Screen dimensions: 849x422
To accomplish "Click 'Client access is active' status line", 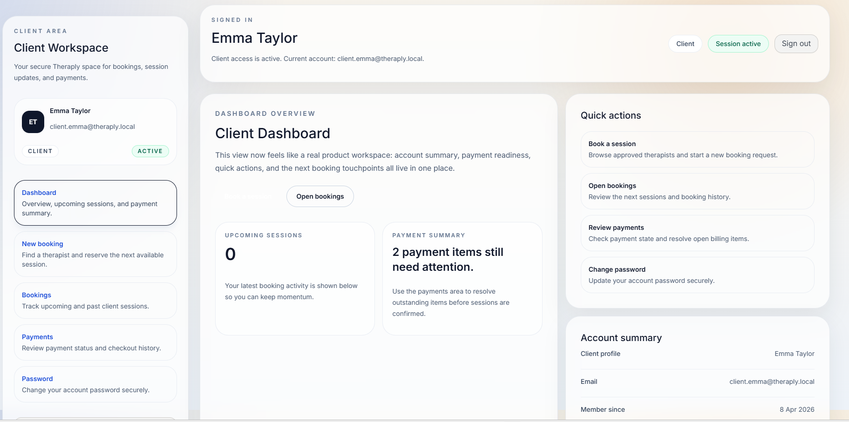I will point(318,59).
